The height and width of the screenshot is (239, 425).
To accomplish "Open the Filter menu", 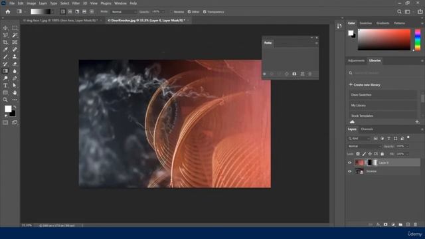I will pyautogui.click(x=76, y=3).
